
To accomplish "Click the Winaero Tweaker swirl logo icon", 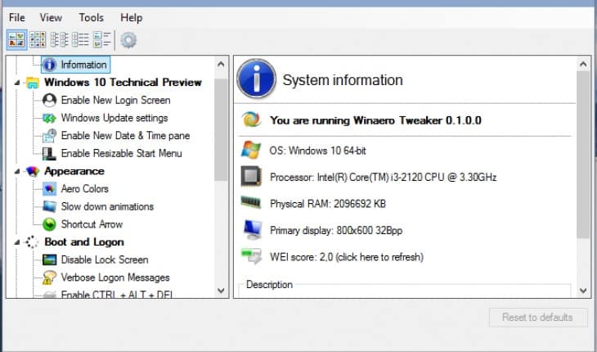I will [251, 120].
